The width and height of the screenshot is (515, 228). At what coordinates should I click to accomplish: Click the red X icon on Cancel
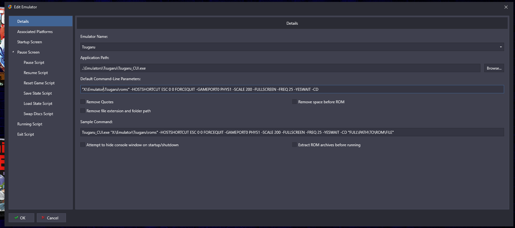tap(43, 218)
